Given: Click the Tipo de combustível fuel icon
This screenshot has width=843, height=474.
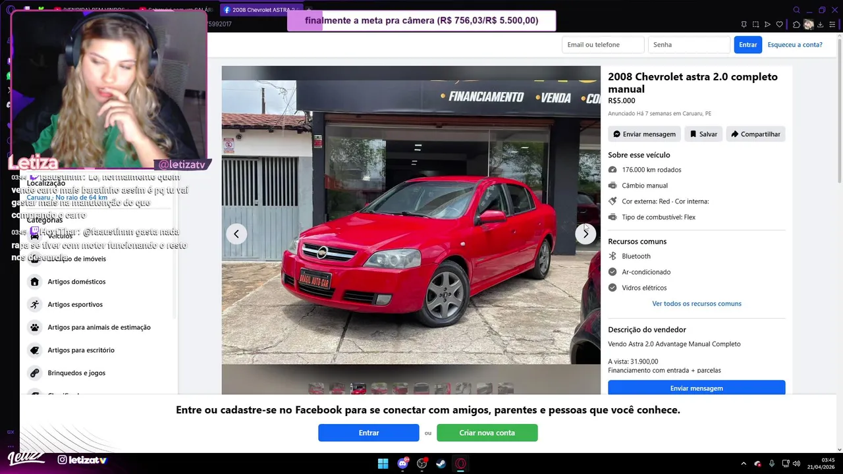Looking at the screenshot, I should click(x=612, y=217).
